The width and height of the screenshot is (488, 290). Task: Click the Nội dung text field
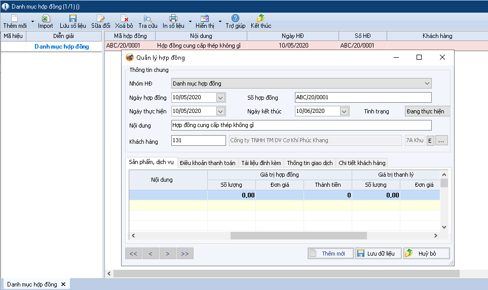click(x=302, y=126)
